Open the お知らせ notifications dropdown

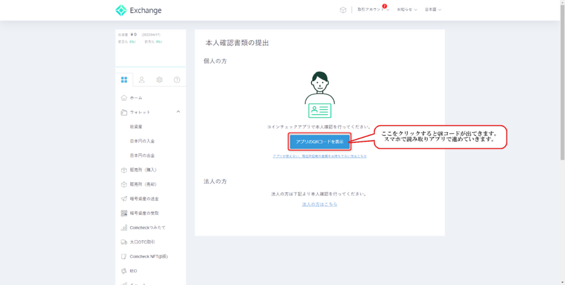coord(407,10)
